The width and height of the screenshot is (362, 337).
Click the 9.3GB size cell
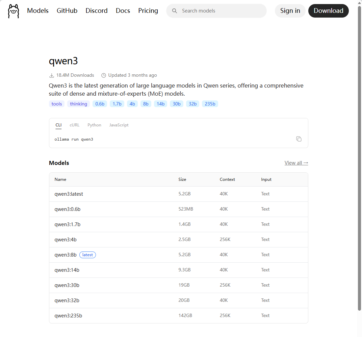pos(184,270)
